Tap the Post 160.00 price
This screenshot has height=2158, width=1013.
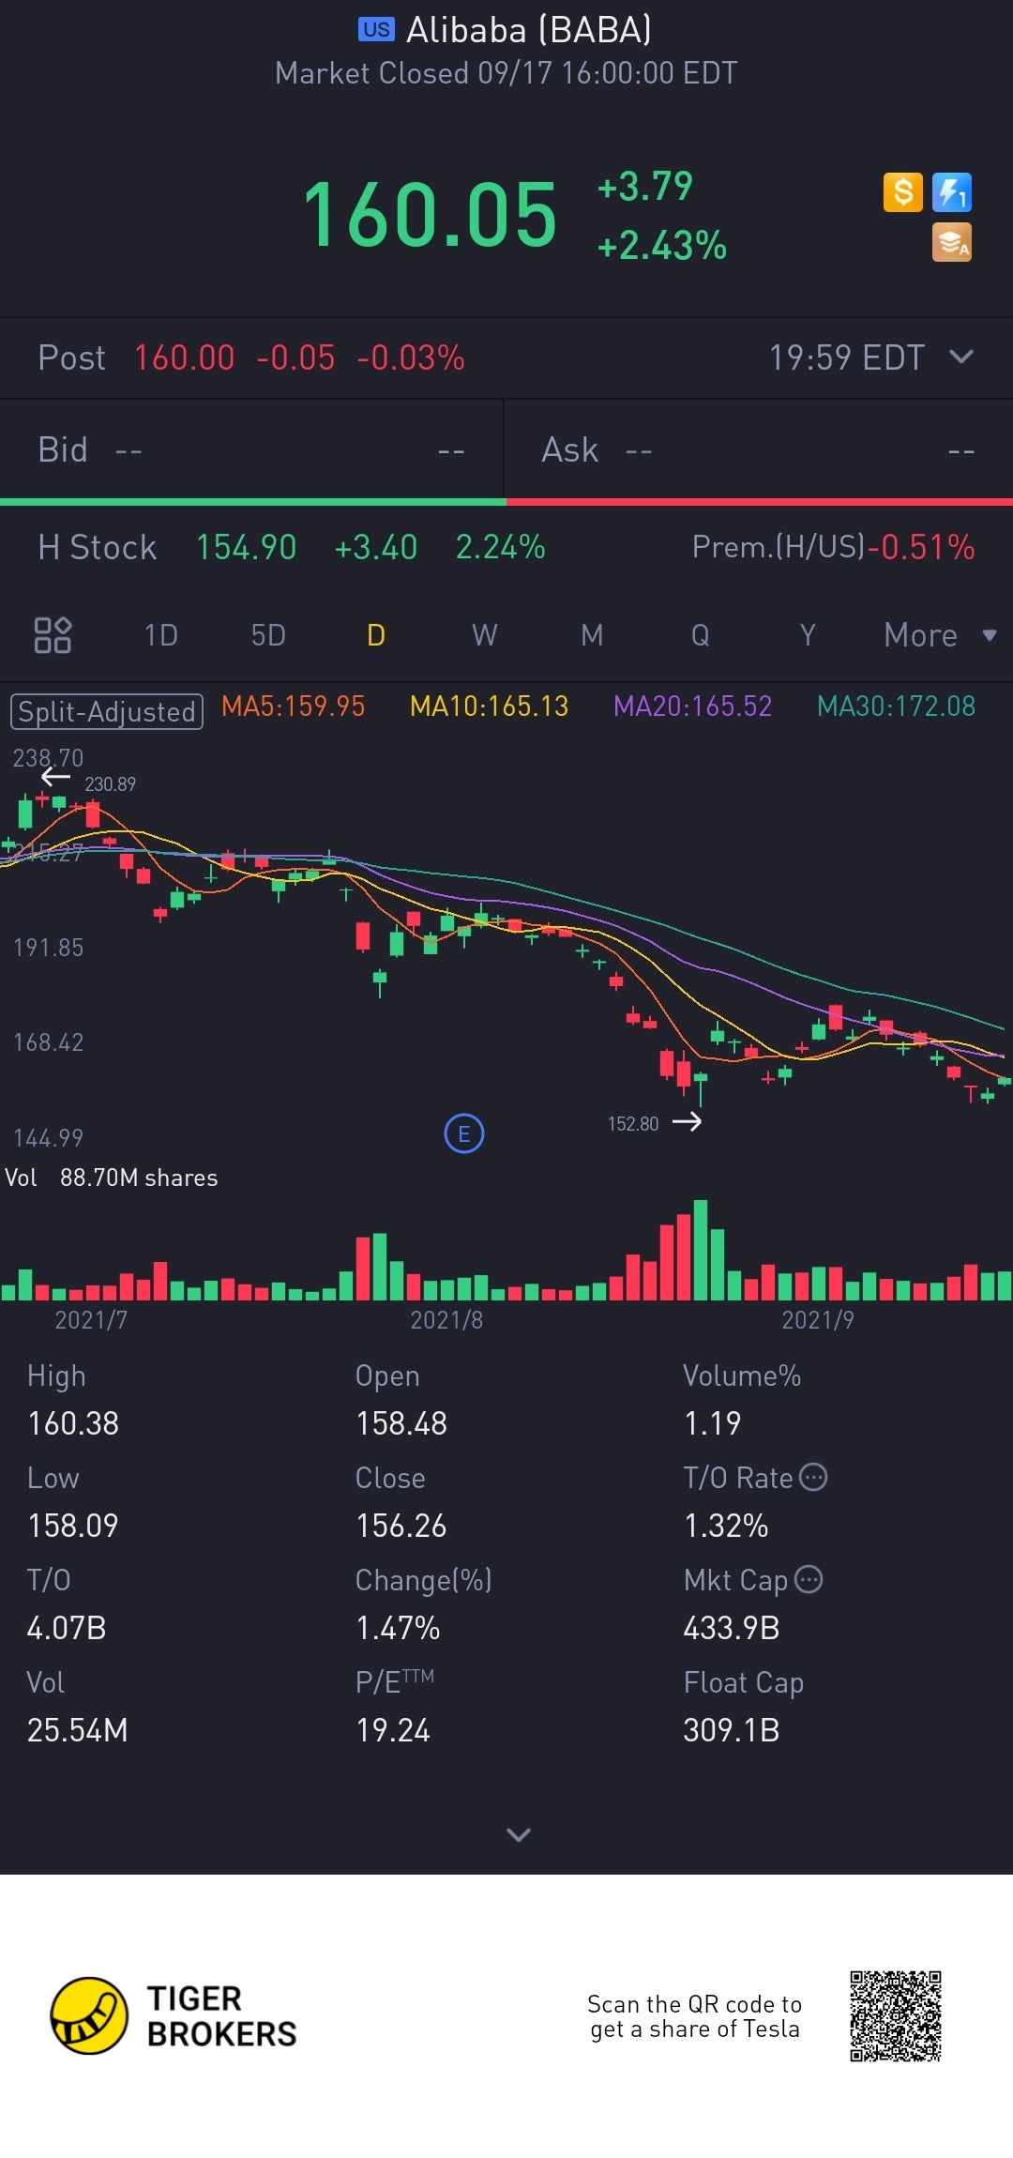pyautogui.click(x=184, y=357)
